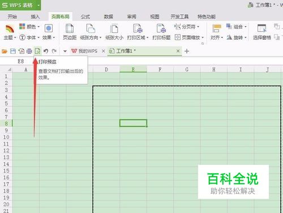Open the 主题 themes gallery

10,32
